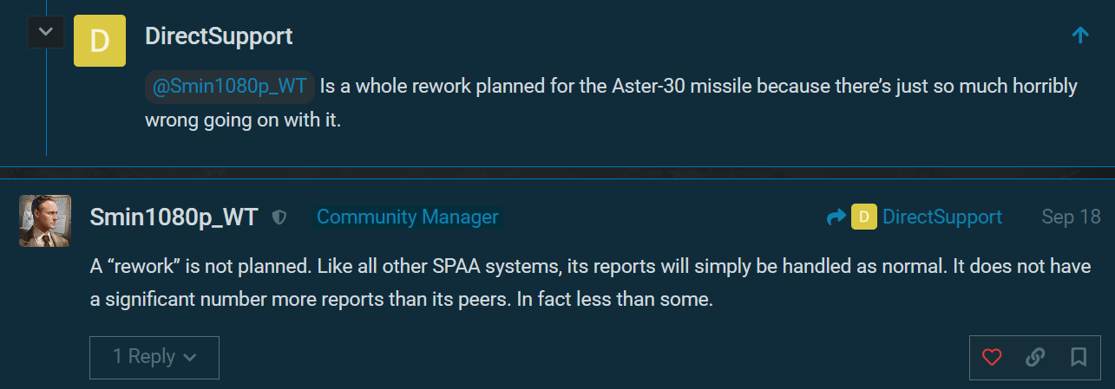Copy the post link via the chain icon

[1035, 357]
